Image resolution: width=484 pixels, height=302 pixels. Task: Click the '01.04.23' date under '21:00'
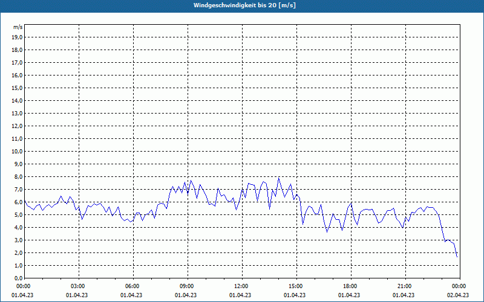click(404, 295)
